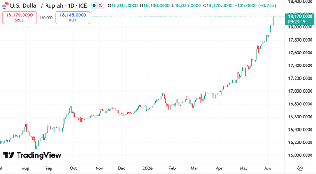This screenshot has height=174, width=316.
Task: Click the ICE exchange label
Action: 83,6
